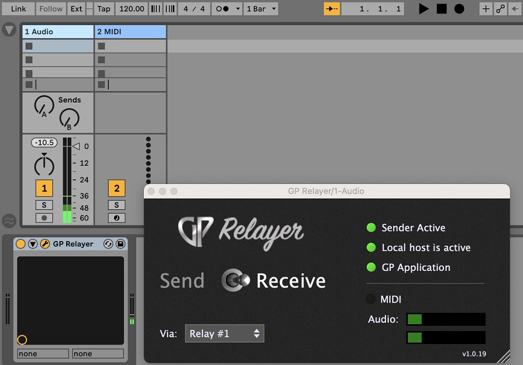The width and height of the screenshot is (523, 365).
Task: Click Send B knob on 1 Audio
Action: (70, 118)
